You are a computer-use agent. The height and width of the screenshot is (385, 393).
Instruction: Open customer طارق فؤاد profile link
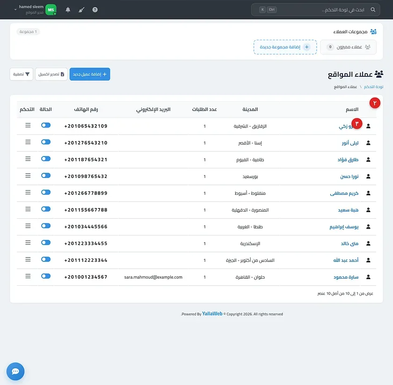[348, 160]
